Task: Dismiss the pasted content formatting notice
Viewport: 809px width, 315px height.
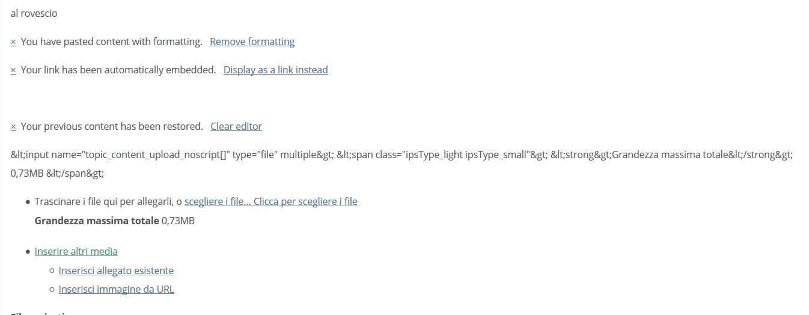Action: click(x=13, y=42)
